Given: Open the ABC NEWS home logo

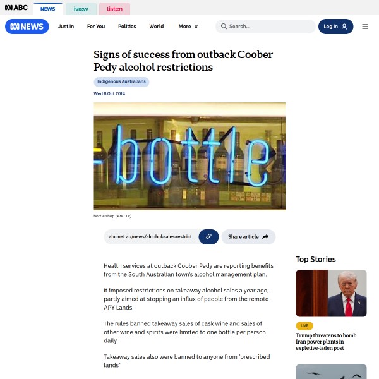Looking at the screenshot, I should click(27, 27).
